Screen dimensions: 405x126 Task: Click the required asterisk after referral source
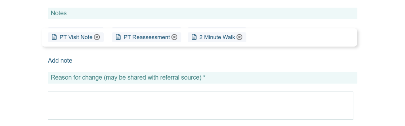(x=204, y=78)
